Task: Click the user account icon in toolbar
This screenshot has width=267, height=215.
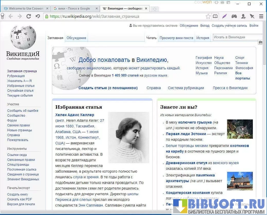Action: tap(243, 16)
